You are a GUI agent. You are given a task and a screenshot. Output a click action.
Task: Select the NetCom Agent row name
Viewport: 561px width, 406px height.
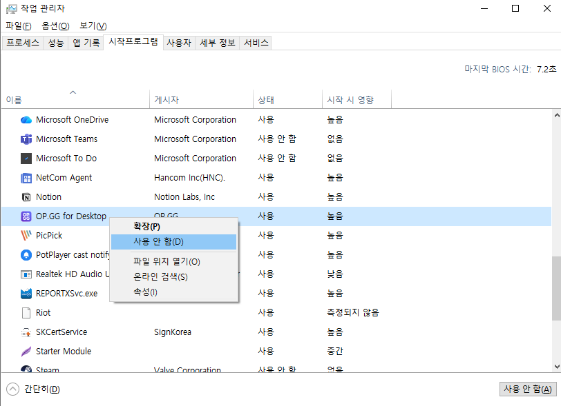tap(64, 177)
